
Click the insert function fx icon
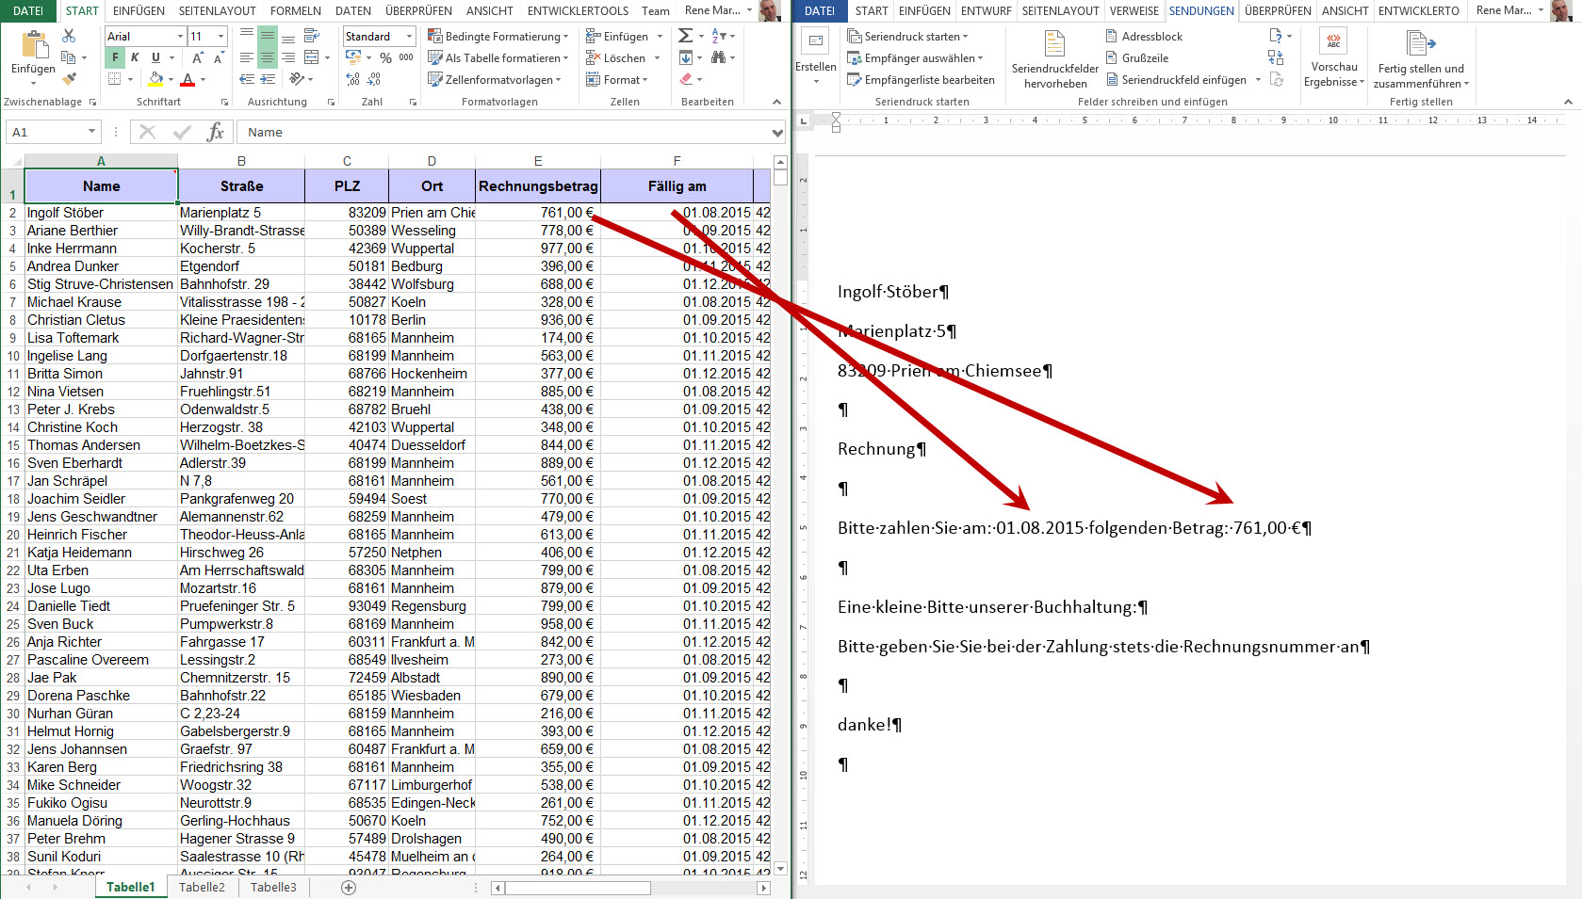[x=215, y=132]
